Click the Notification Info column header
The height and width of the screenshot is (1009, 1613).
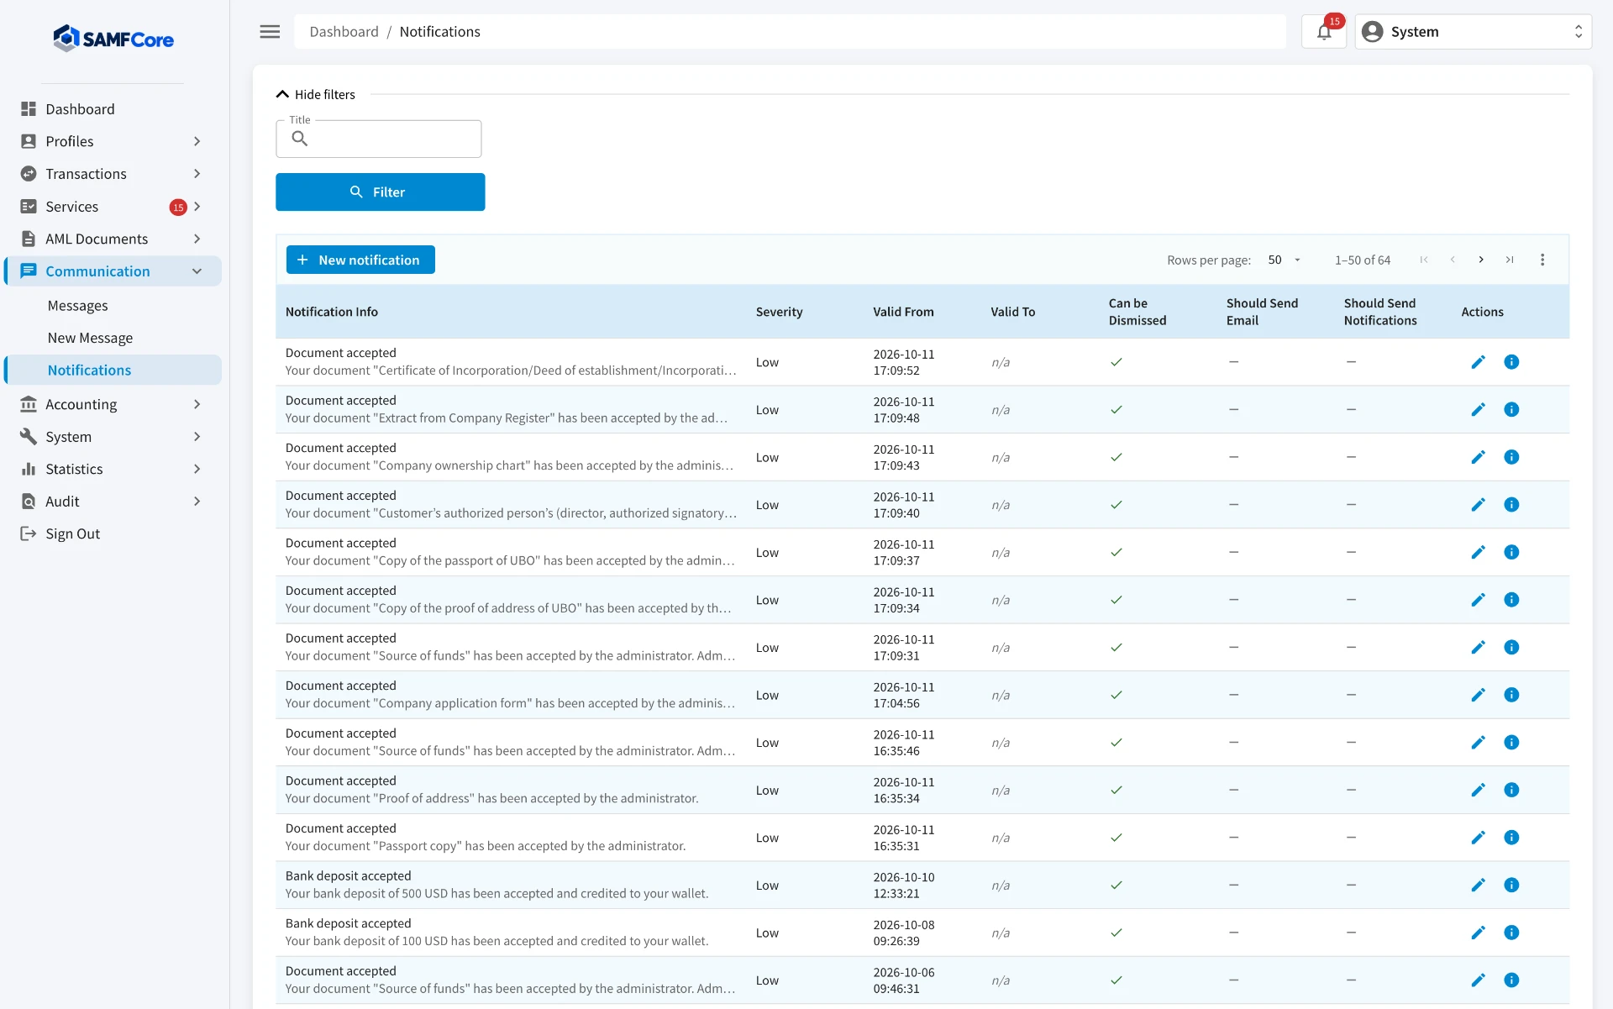[x=331, y=312]
